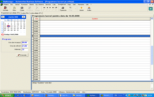Switch to Cap.14 taskbar window
The height and width of the screenshot is (97, 154).
[64, 95]
